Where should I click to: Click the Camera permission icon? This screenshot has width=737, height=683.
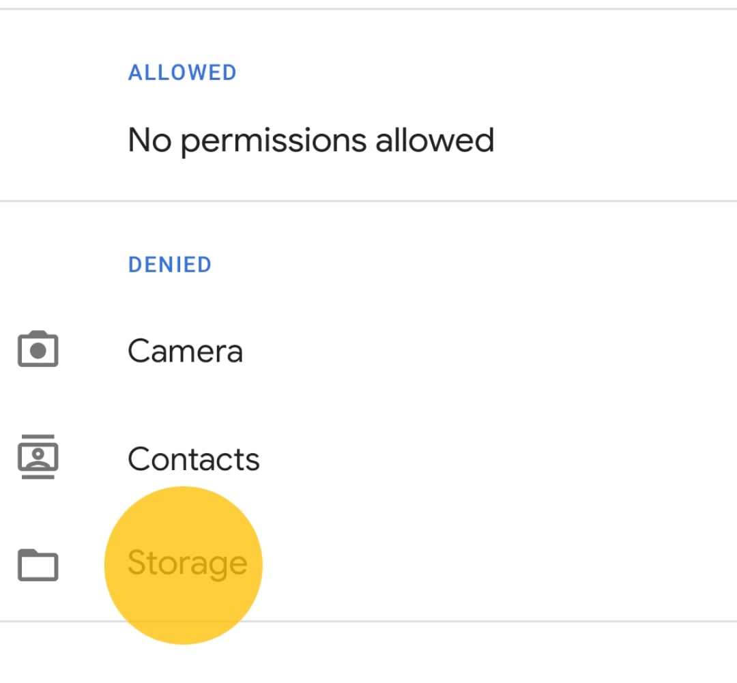[x=38, y=349]
